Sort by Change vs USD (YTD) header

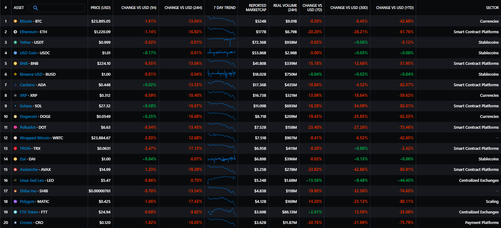394,8
